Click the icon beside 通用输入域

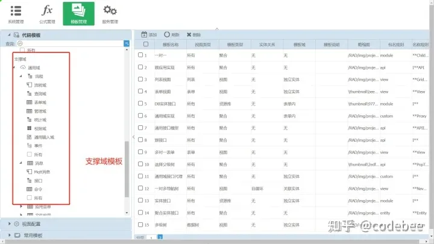29,137
